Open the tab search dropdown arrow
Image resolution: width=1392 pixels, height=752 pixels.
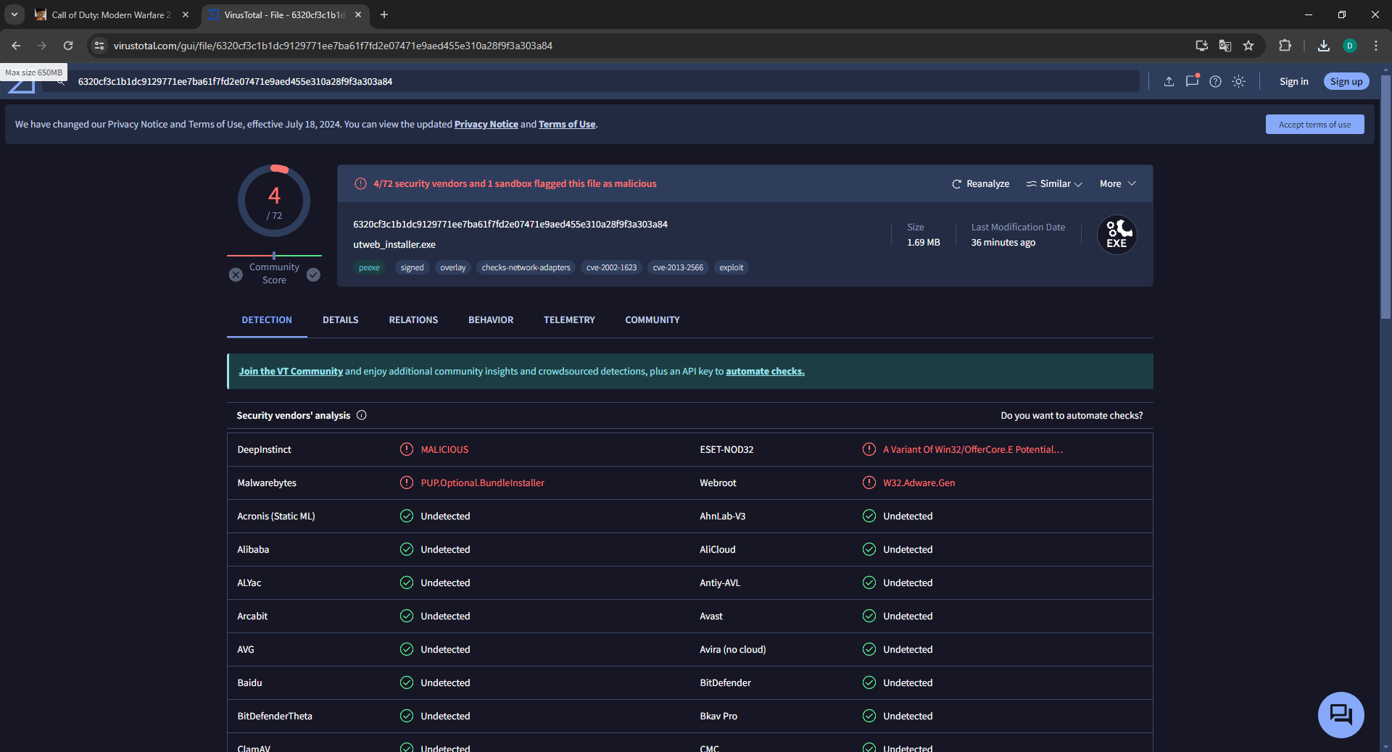(x=14, y=14)
